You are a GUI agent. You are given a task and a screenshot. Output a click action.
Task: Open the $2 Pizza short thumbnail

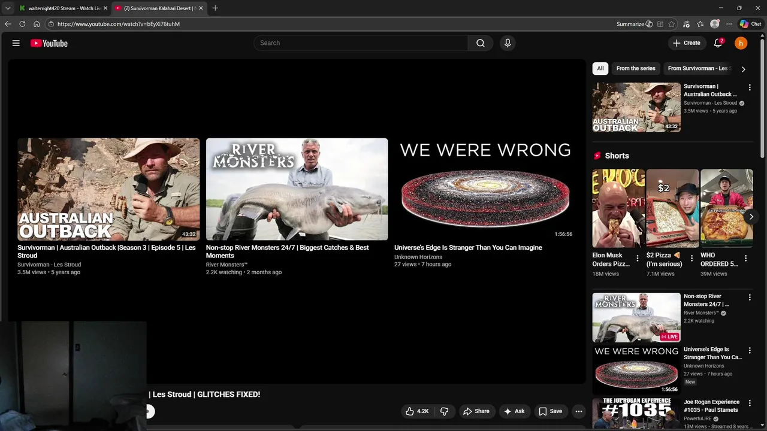[672, 208]
